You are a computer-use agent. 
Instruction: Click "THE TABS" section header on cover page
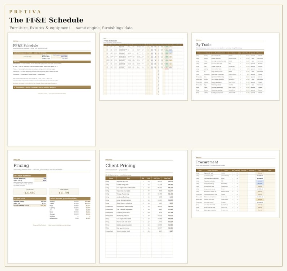coord(52,62)
